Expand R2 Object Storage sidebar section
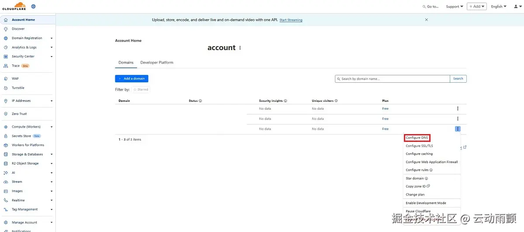This screenshot has height=232, width=524. pos(52,163)
